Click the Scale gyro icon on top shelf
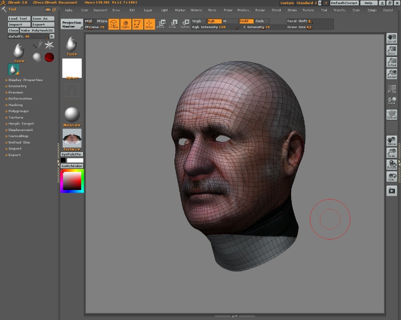This screenshot has width=401, height=320. (173, 23)
